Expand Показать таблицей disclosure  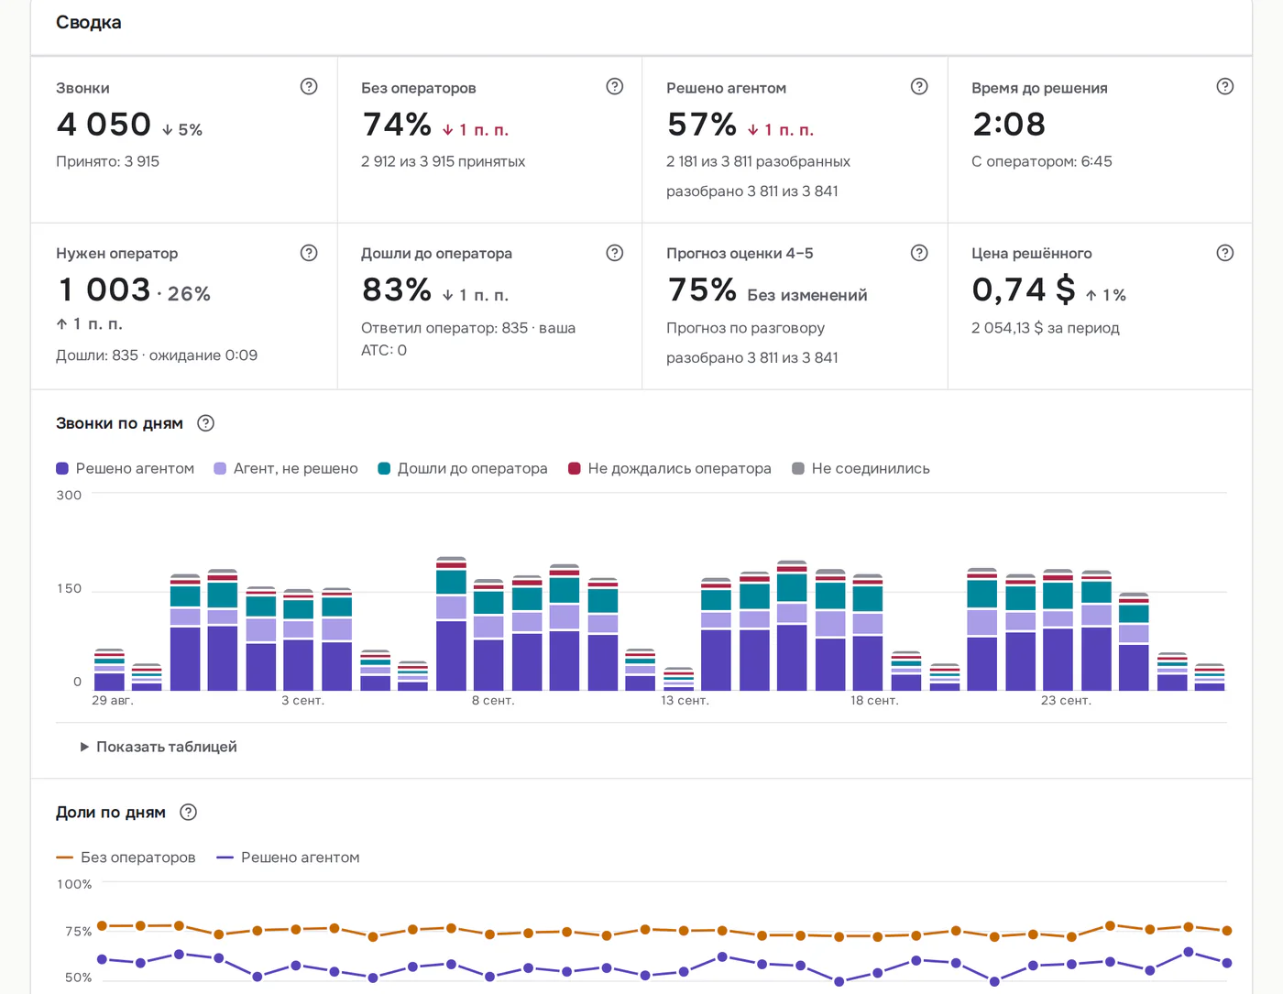click(x=159, y=747)
